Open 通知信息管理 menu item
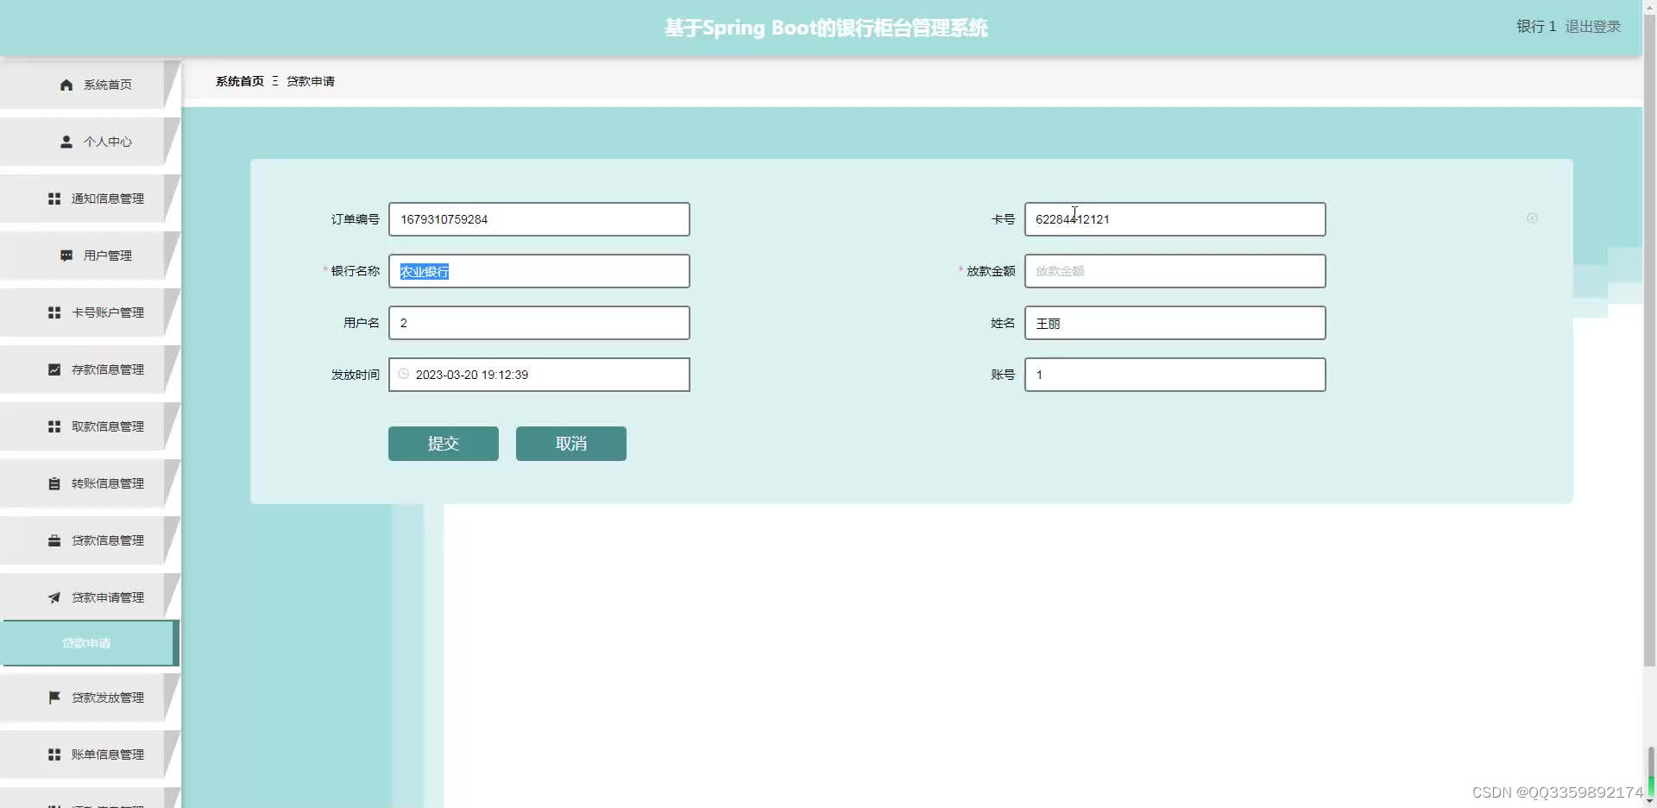 pyautogui.click(x=90, y=199)
